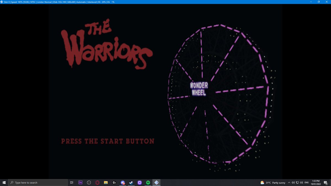Restore down the emulator window
Image resolution: width=331 pixels, height=186 pixels.
click(x=319, y=2)
